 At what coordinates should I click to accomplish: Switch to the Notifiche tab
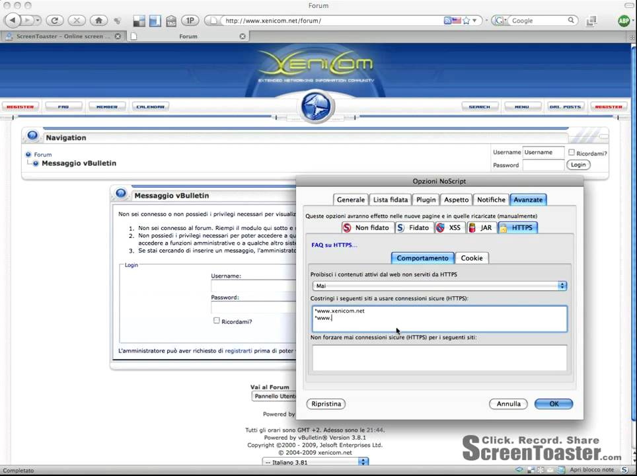491,200
